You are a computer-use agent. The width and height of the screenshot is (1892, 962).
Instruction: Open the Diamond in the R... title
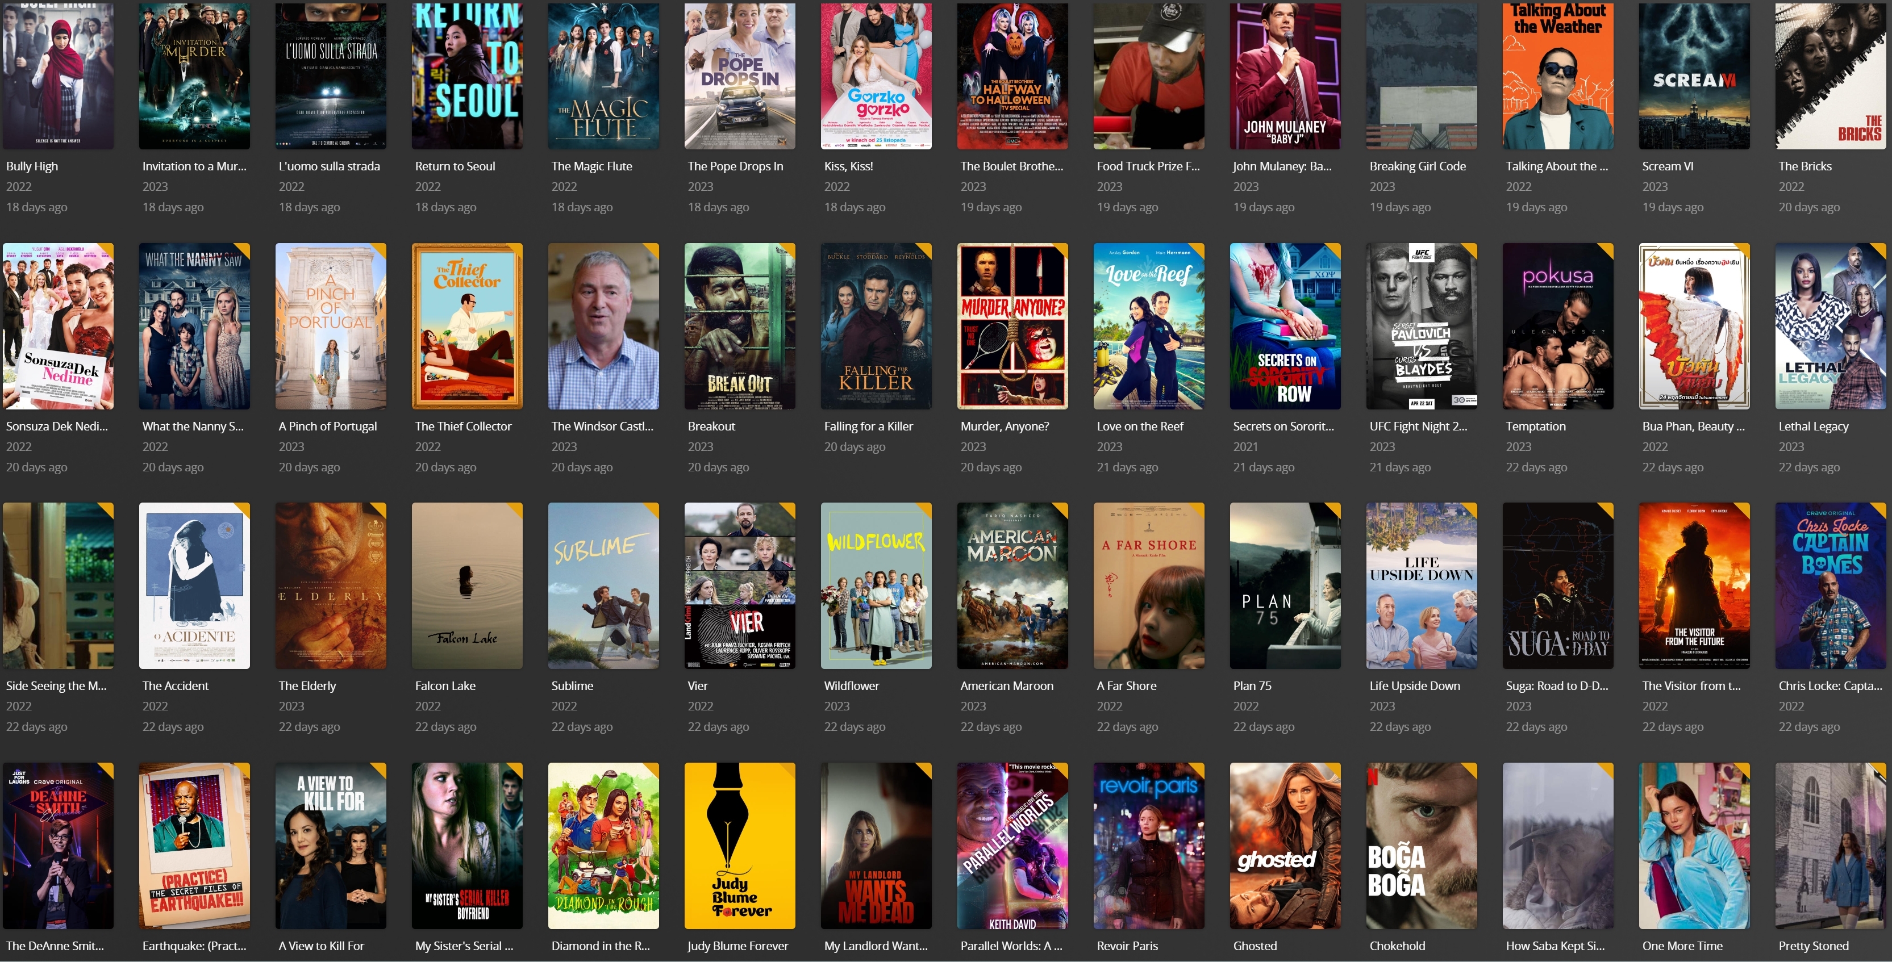click(601, 946)
